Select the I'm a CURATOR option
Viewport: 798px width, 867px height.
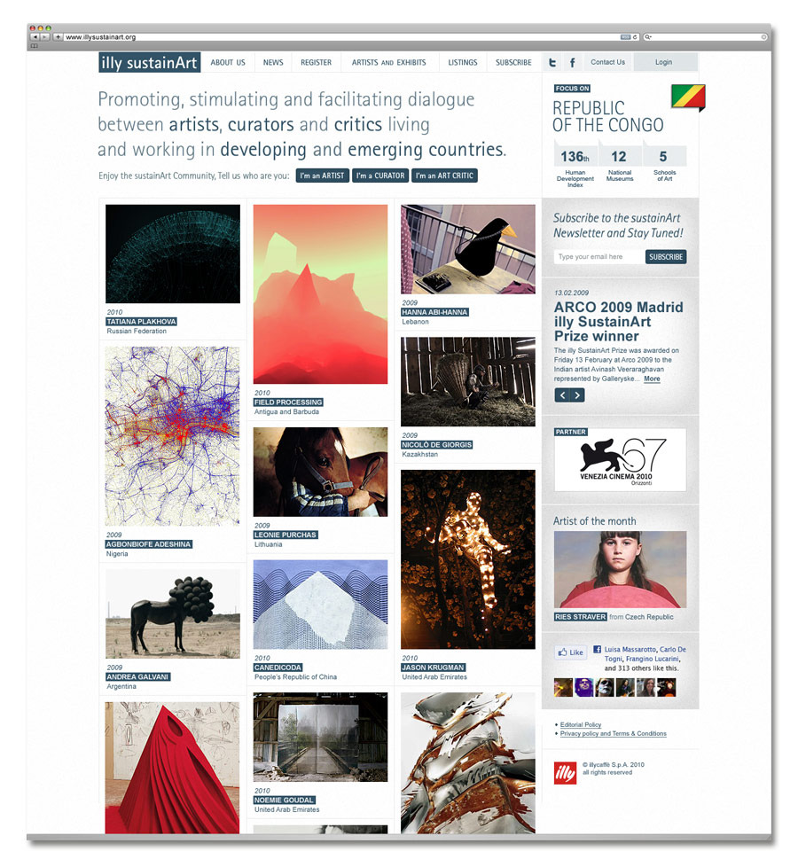(x=380, y=176)
